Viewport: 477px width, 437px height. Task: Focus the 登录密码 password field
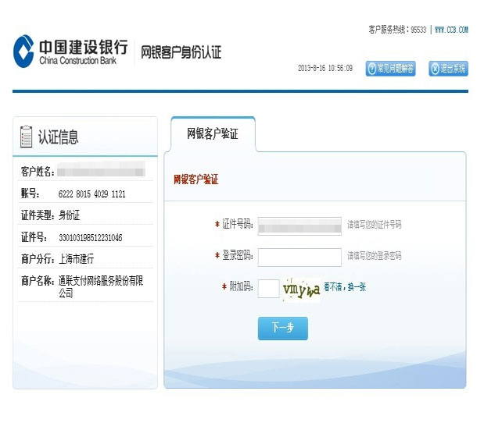299,258
